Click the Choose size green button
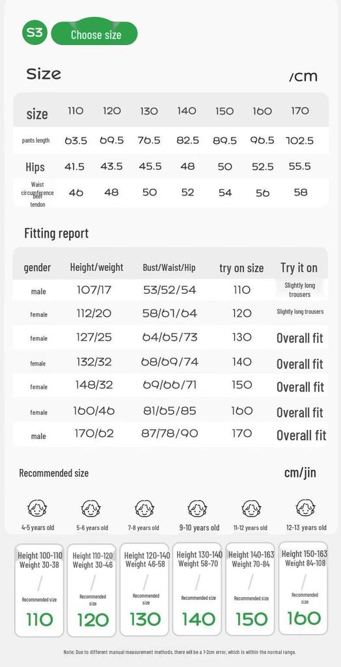This screenshot has height=667, width=341. click(94, 34)
